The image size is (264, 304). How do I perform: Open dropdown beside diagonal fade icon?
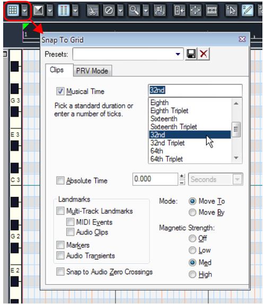tap(50, 10)
